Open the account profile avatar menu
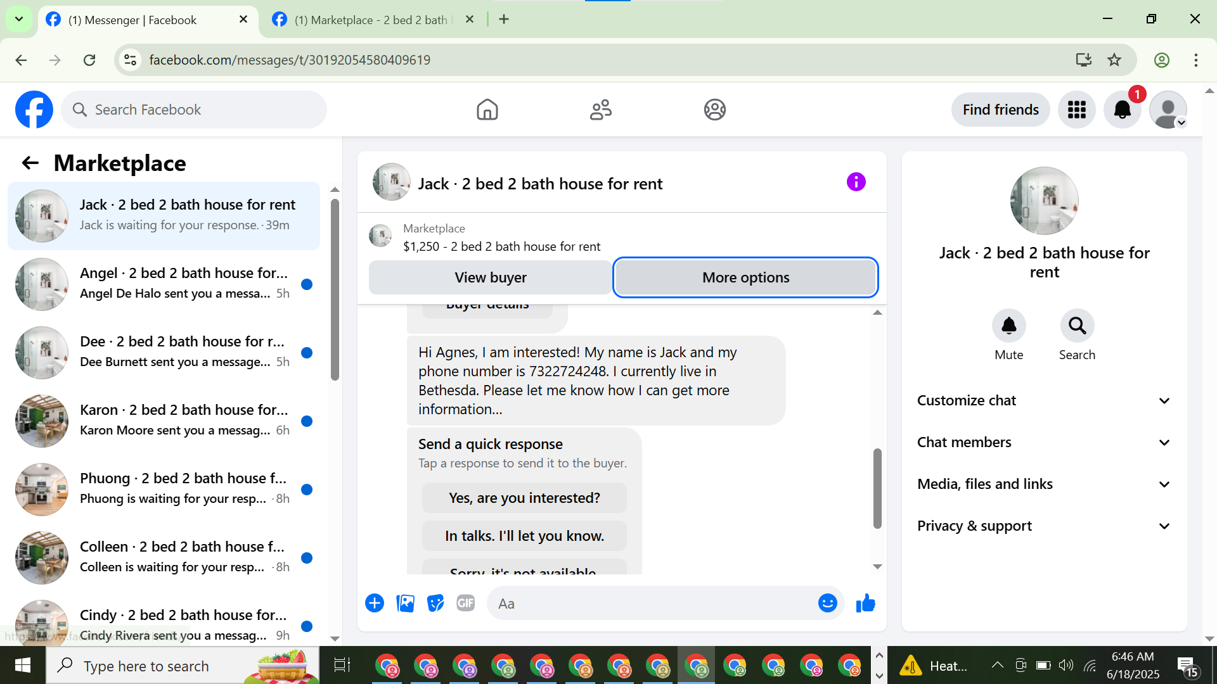1217x684 pixels. point(1168,110)
